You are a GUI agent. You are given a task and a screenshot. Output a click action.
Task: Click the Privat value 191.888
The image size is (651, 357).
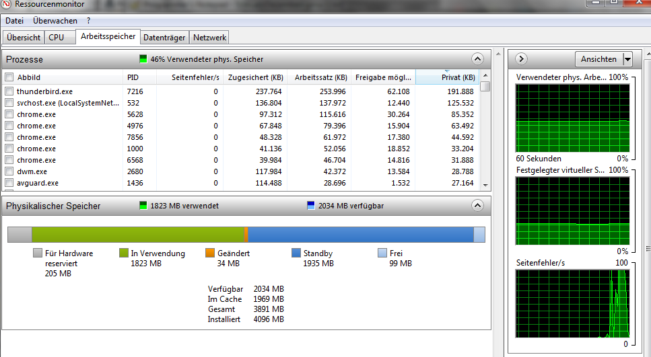pyautogui.click(x=460, y=91)
